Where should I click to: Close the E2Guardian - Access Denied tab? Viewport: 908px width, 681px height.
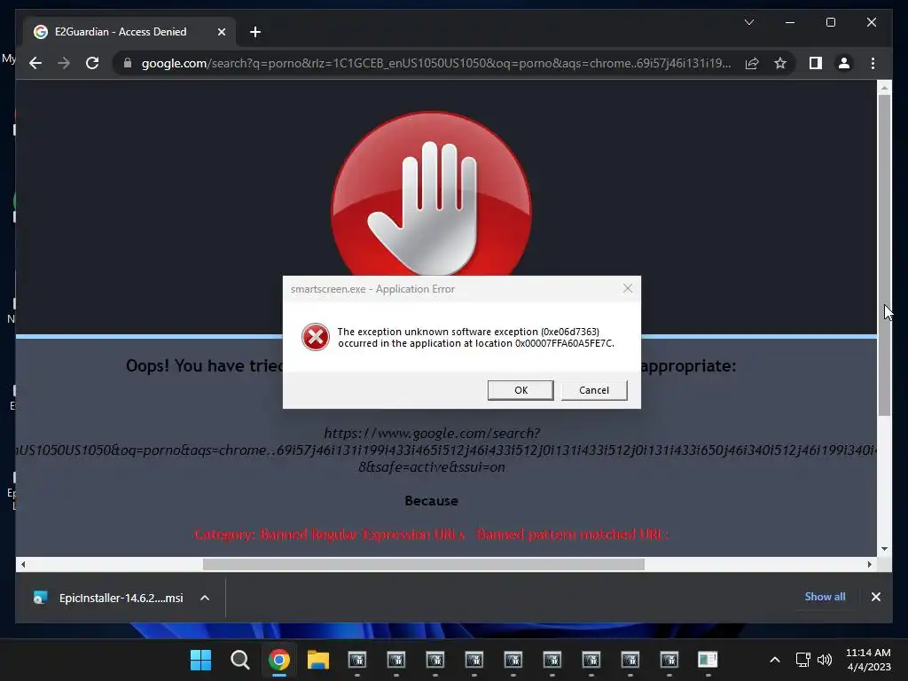[221, 32]
